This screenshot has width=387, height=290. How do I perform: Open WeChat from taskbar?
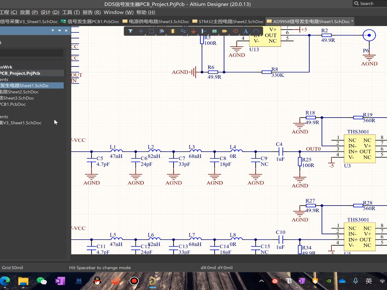click(42, 281)
